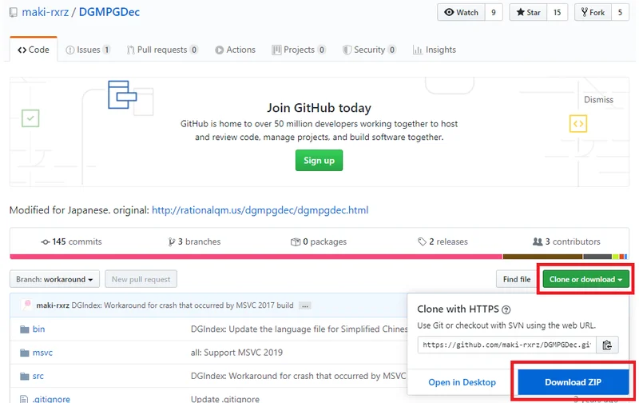Switch to the Issues tab

tap(88, 50)
